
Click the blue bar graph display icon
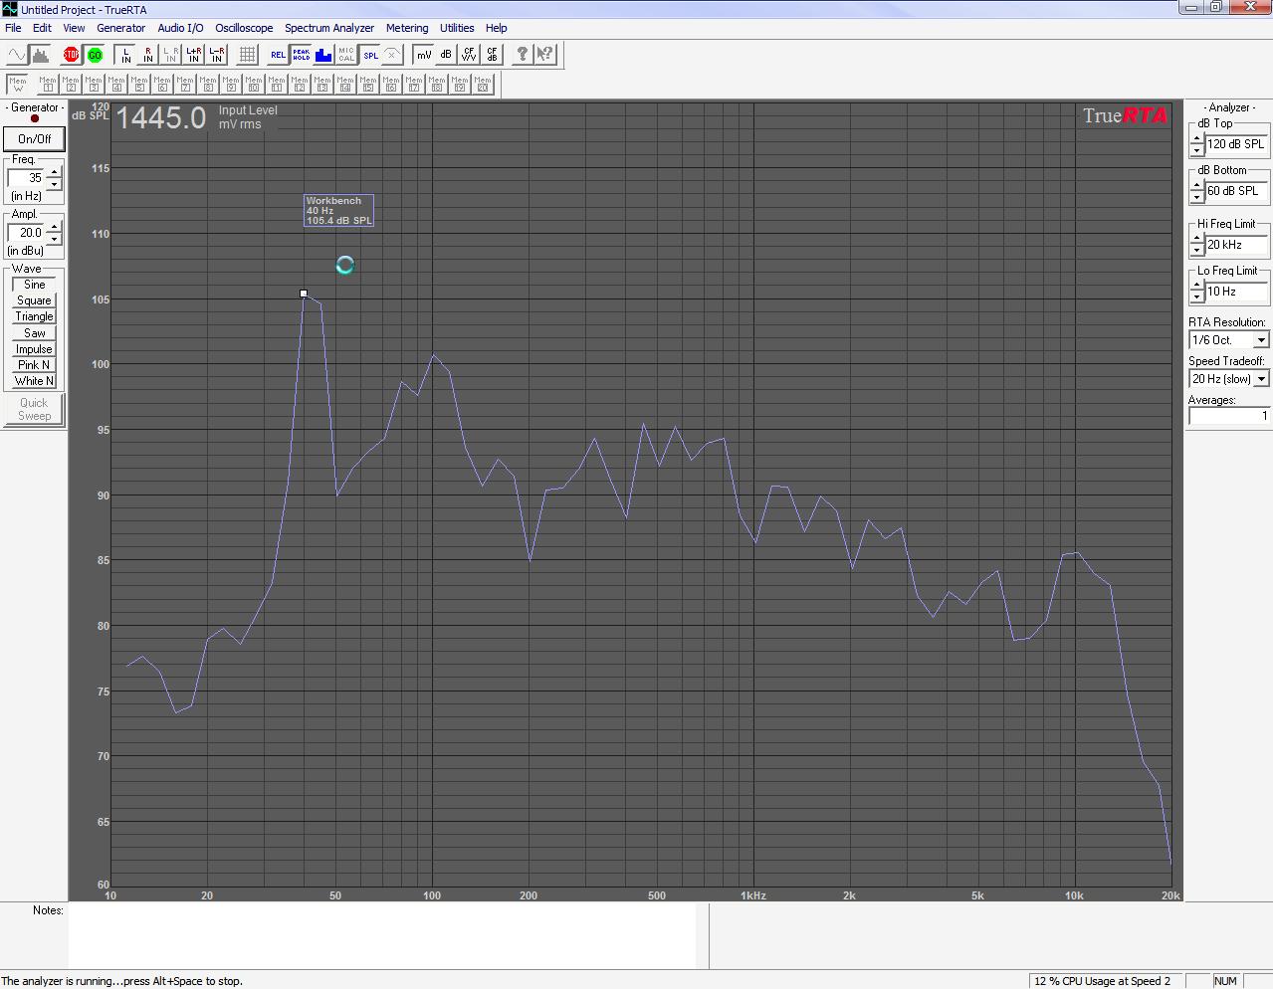(323, 55)
